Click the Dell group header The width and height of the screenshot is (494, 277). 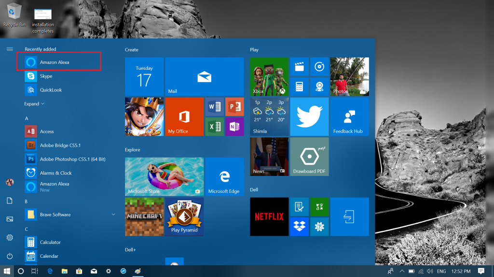pyautogui.click(x=254, y=189)
